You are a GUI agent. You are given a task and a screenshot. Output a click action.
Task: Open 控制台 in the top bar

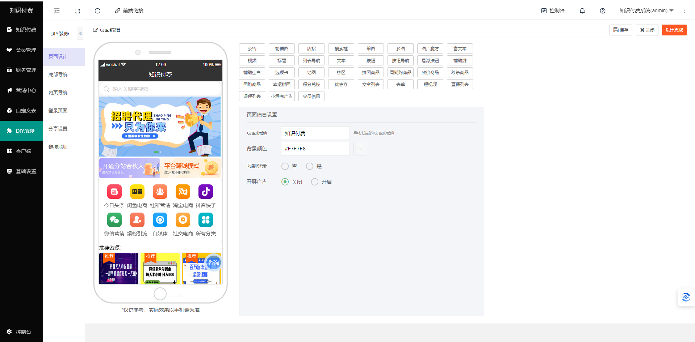click(x=553, y=11)
